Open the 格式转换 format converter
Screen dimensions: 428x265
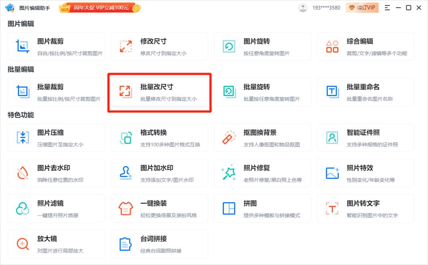[159, 137]
